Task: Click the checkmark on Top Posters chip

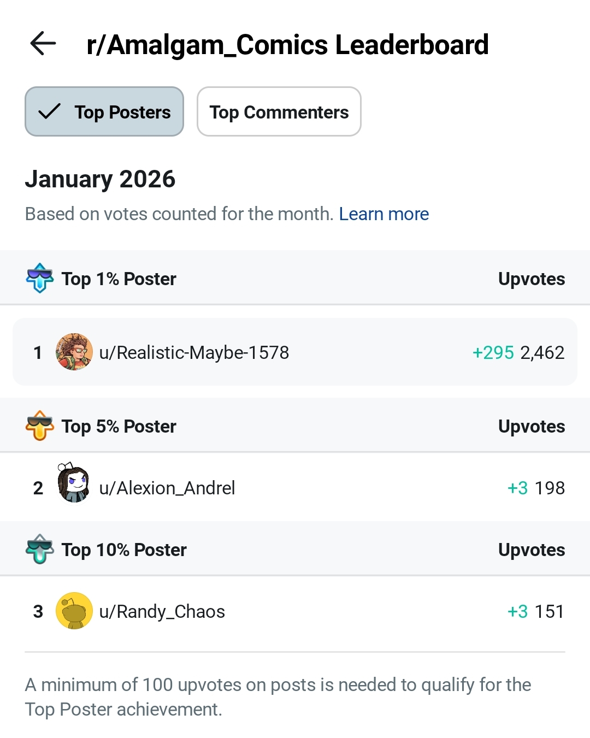Action: [x=50, y=112]
